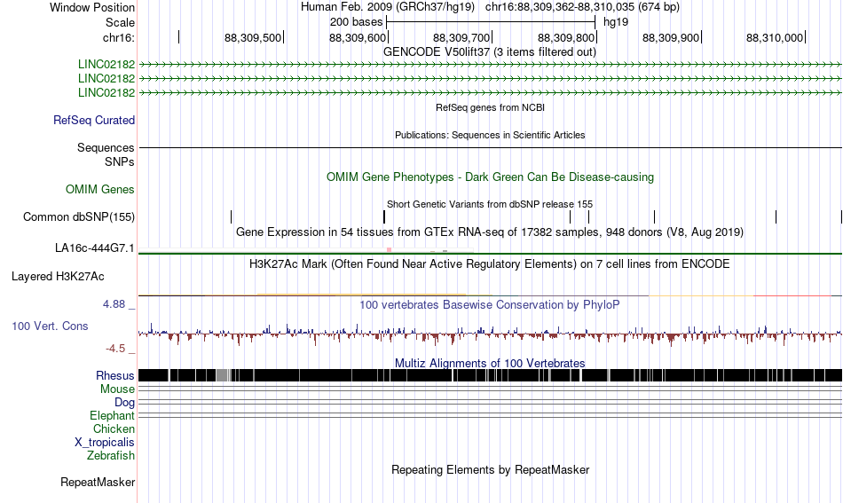Click the Scale track label
843x503 pixels.
(120, 22)
